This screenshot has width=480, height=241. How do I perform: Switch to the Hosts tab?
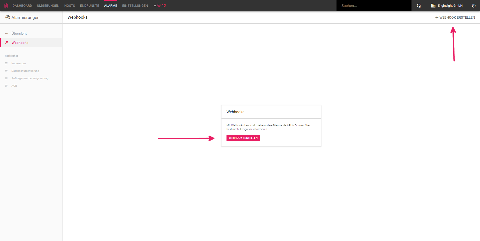pos(69,6)
